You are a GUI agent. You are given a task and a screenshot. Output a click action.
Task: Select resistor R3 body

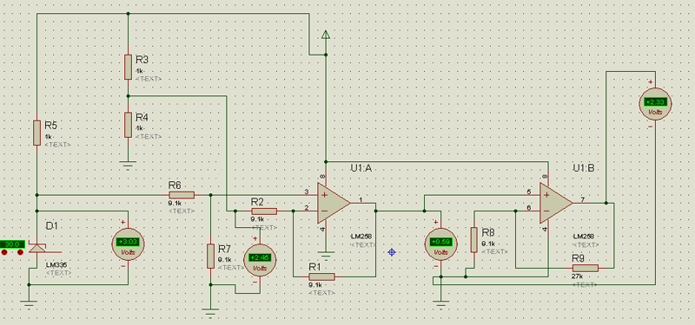tap(128, 68)
